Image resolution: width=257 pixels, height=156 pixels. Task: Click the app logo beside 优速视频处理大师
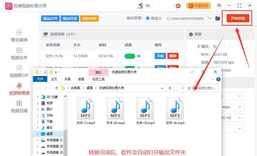point(9,6)
